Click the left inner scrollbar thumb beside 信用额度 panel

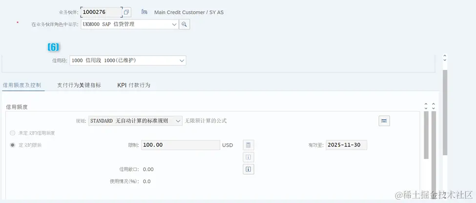(426, 135)
